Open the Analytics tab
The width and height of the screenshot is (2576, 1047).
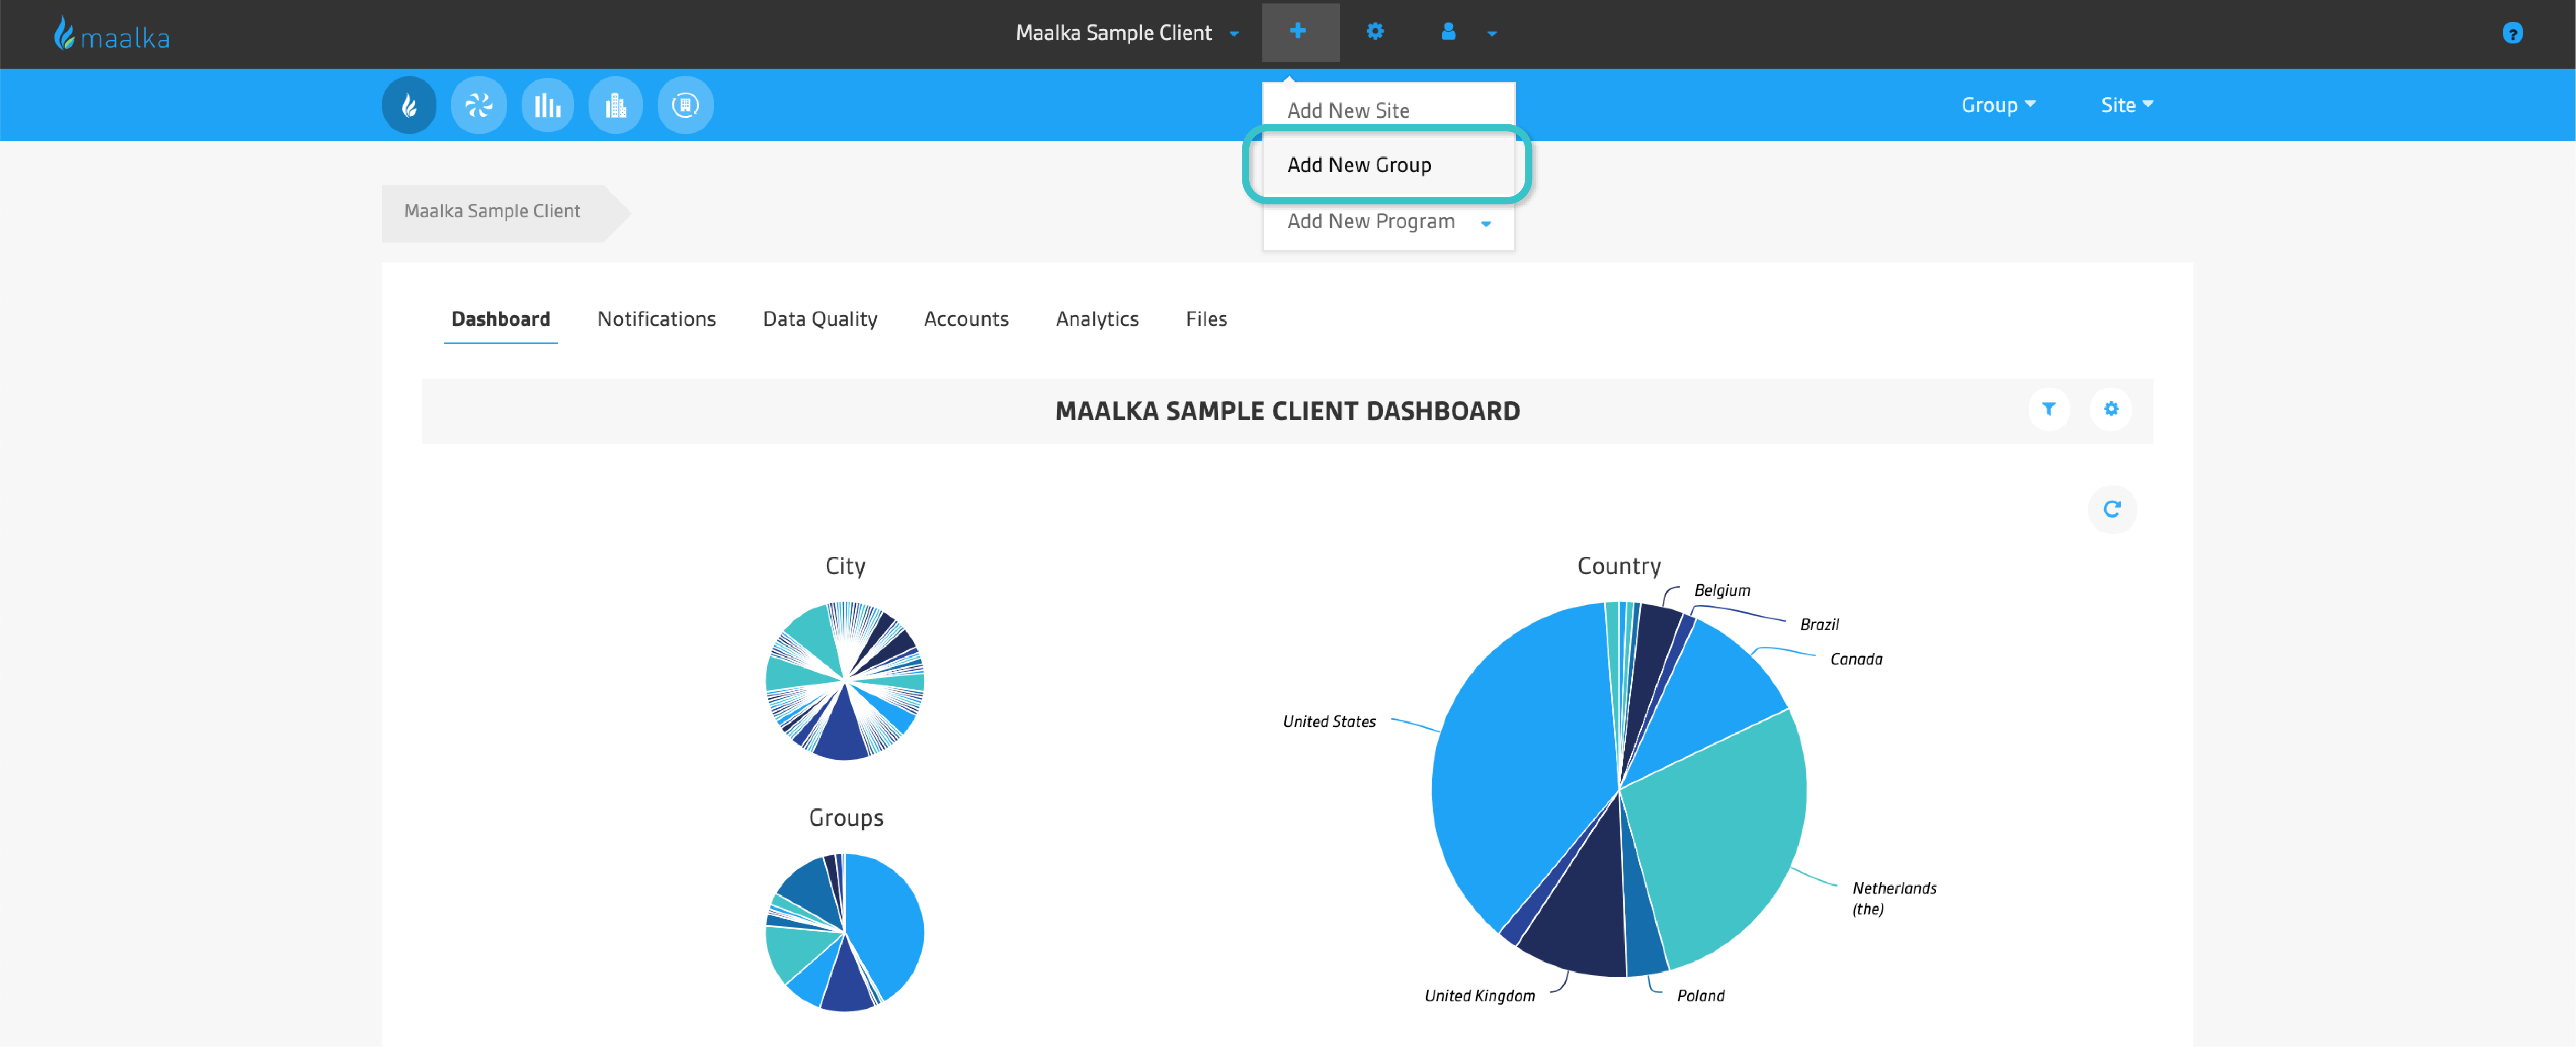(x=1097, y=319)
